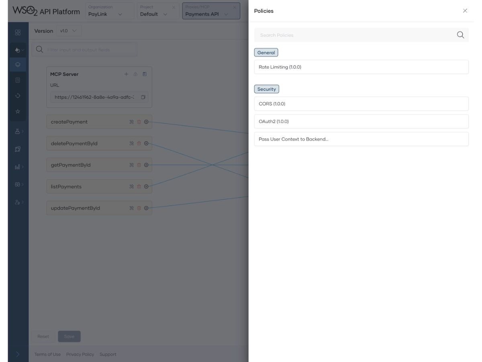Screen dimensions: 482x362
Task: Expand the flask Test section in the sidebar
Action: [x=18, y=132]
